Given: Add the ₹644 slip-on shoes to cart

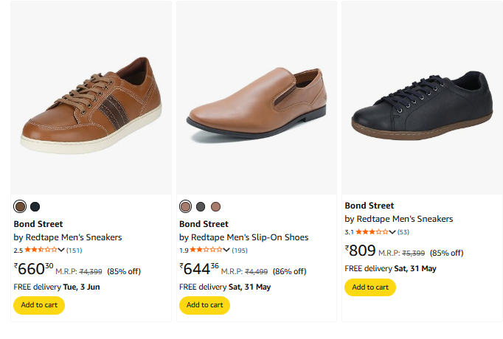Looking at the screenshot, I should tap(204, 305).
